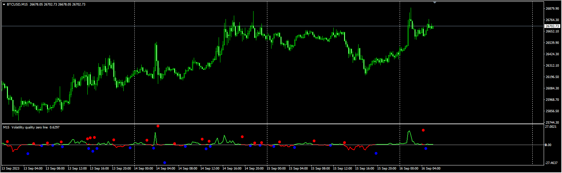Click price scale value 26424.30
This screenshot has width=562, height=173.
[x=552, y=54]
